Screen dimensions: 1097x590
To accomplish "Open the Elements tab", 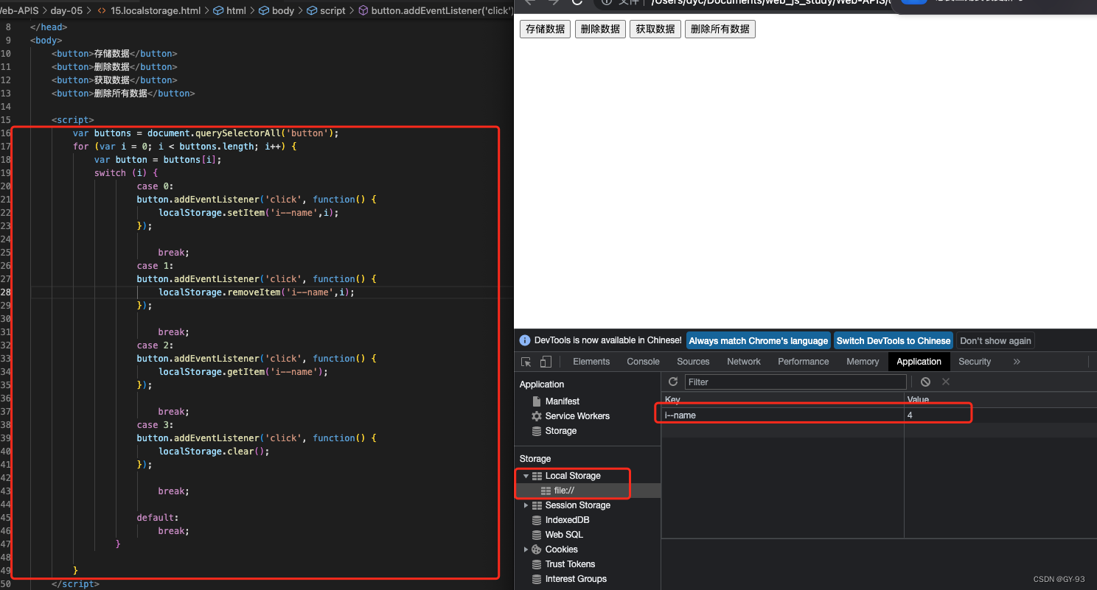I will 591,362.
